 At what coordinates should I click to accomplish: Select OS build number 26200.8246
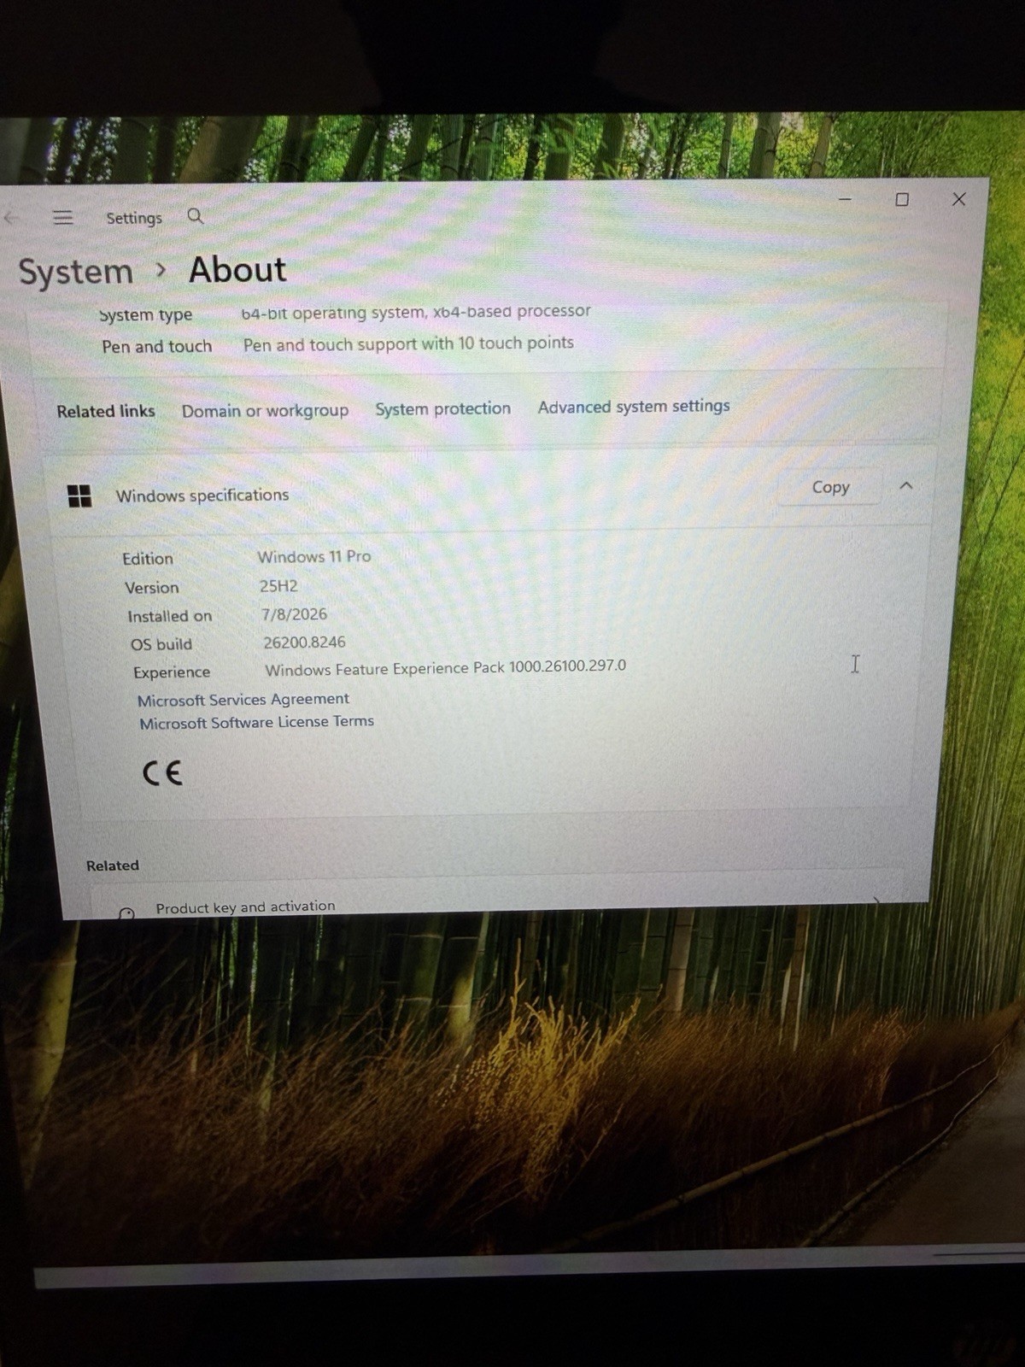(x=304, y=642)
